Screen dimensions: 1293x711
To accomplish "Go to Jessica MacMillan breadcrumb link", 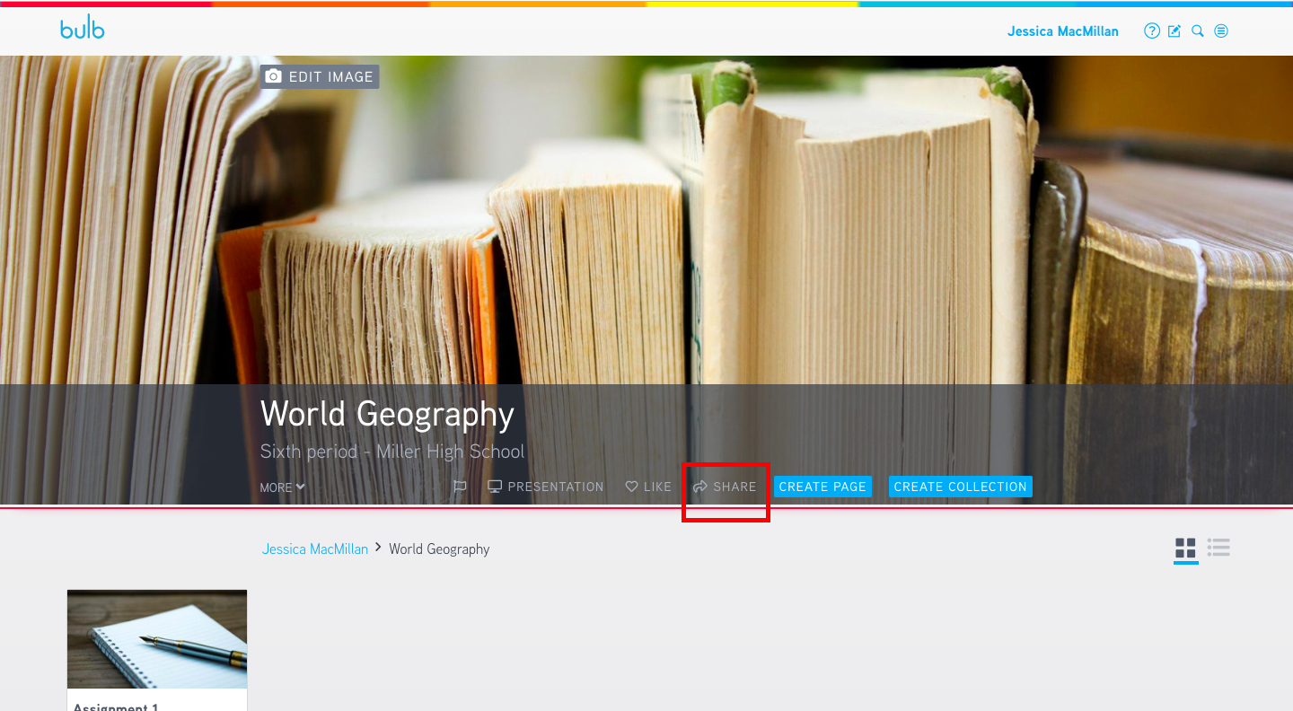I will click(315, 549).
